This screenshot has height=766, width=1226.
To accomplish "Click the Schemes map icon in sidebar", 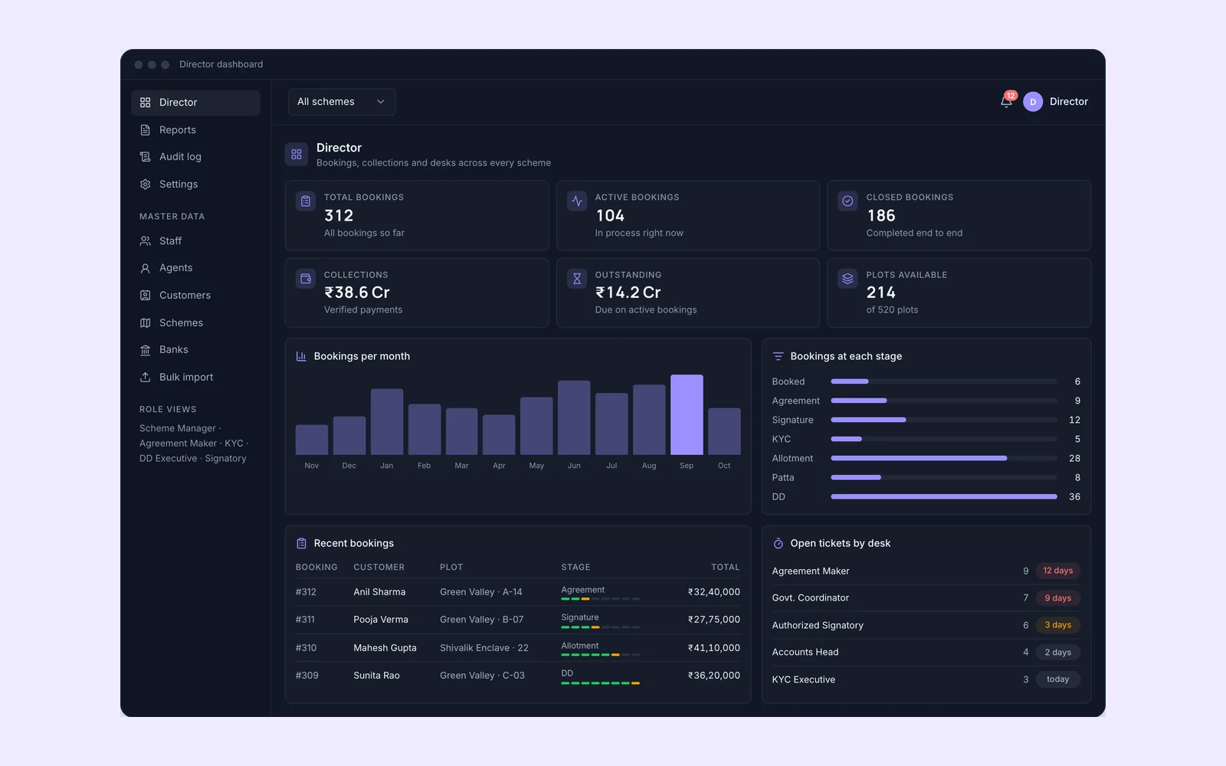I will pyautogui.click(x=145, y=323).
